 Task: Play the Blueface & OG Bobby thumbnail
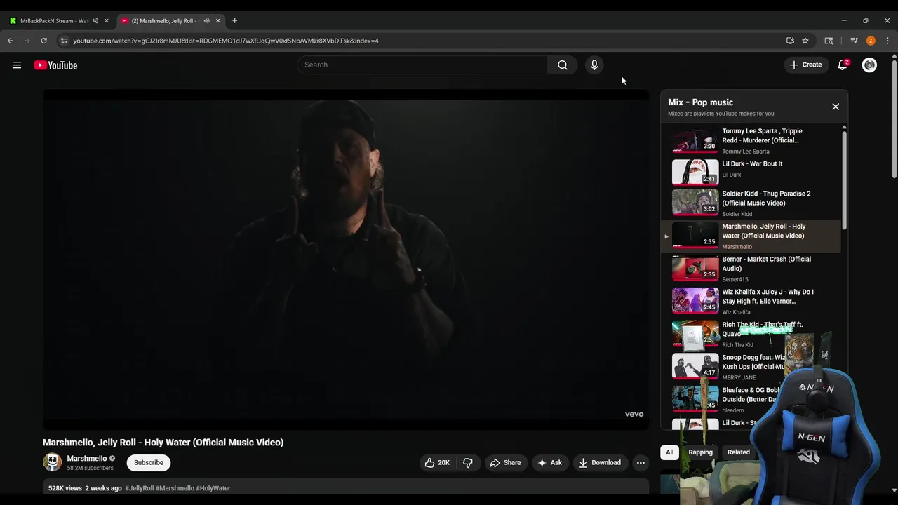pos(695,398)
